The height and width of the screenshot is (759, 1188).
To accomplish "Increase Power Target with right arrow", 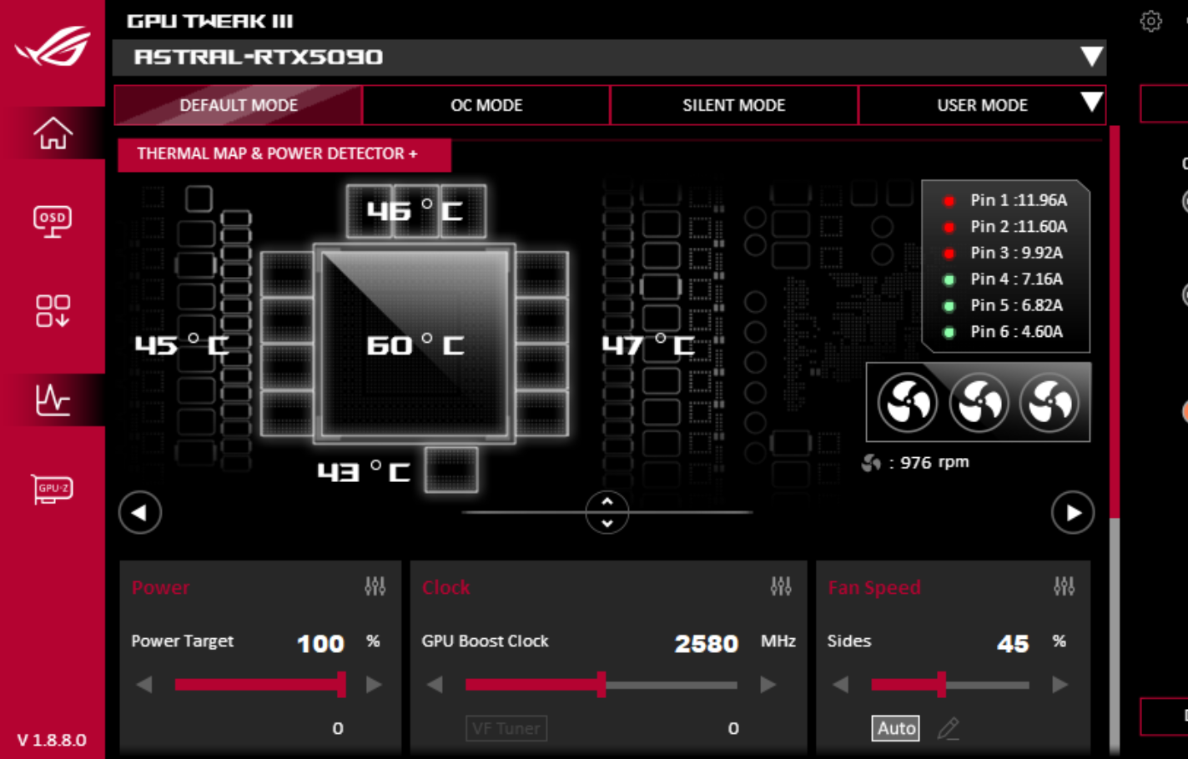I will tap(374, 685).
